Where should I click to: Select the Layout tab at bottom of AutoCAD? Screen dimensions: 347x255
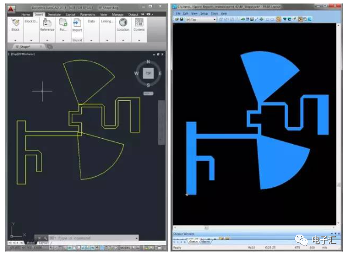[x=43, y=243]
